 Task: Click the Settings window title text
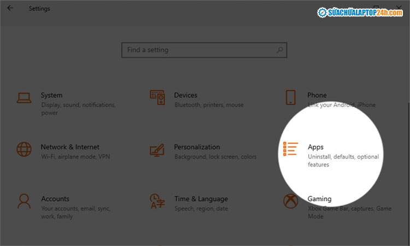click(39, 9)
